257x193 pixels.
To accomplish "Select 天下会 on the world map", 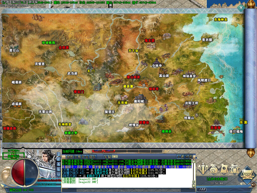I will 133,51.
